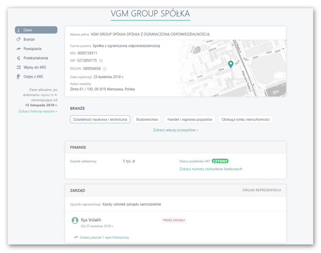Click the Odpis z KRS document icon
This screenshot has height=253, width=321.
(19, 77)
